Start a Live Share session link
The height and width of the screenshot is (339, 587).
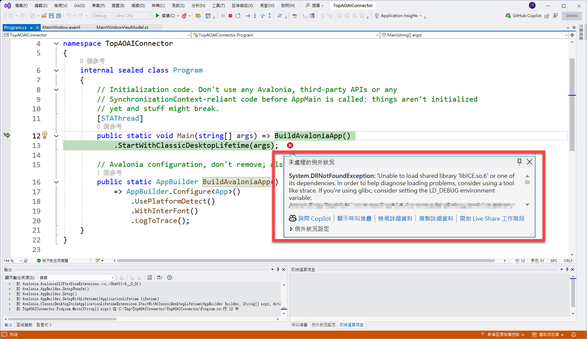(x=492, y=219)
